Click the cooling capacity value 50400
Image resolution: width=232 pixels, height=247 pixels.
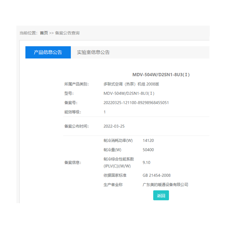tap(148, 150)
